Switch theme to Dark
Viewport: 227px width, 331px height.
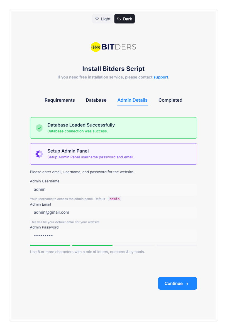click(125, 19)
